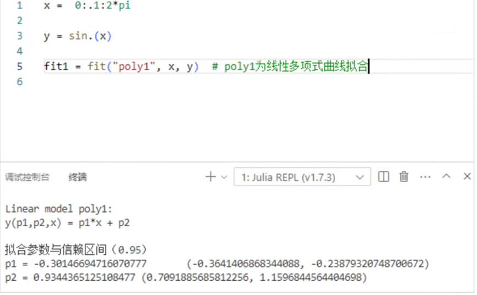477x295 pixels.
Task: Switch to the 调试控制台 tab
Action: (x=27, y=177)
